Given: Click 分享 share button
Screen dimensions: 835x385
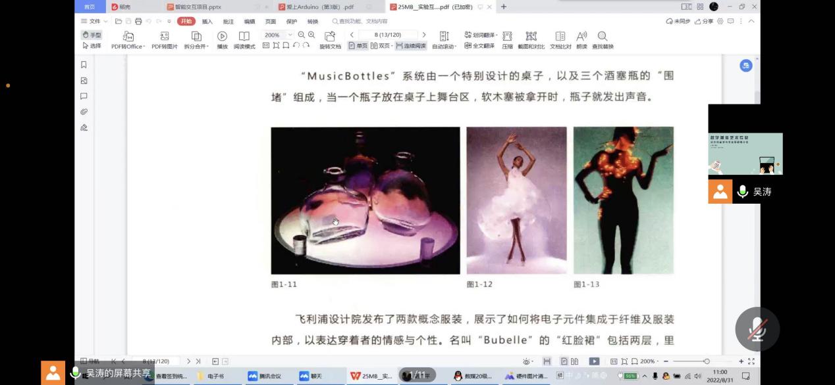Looking at the screenshot, I should click(704, 21).
